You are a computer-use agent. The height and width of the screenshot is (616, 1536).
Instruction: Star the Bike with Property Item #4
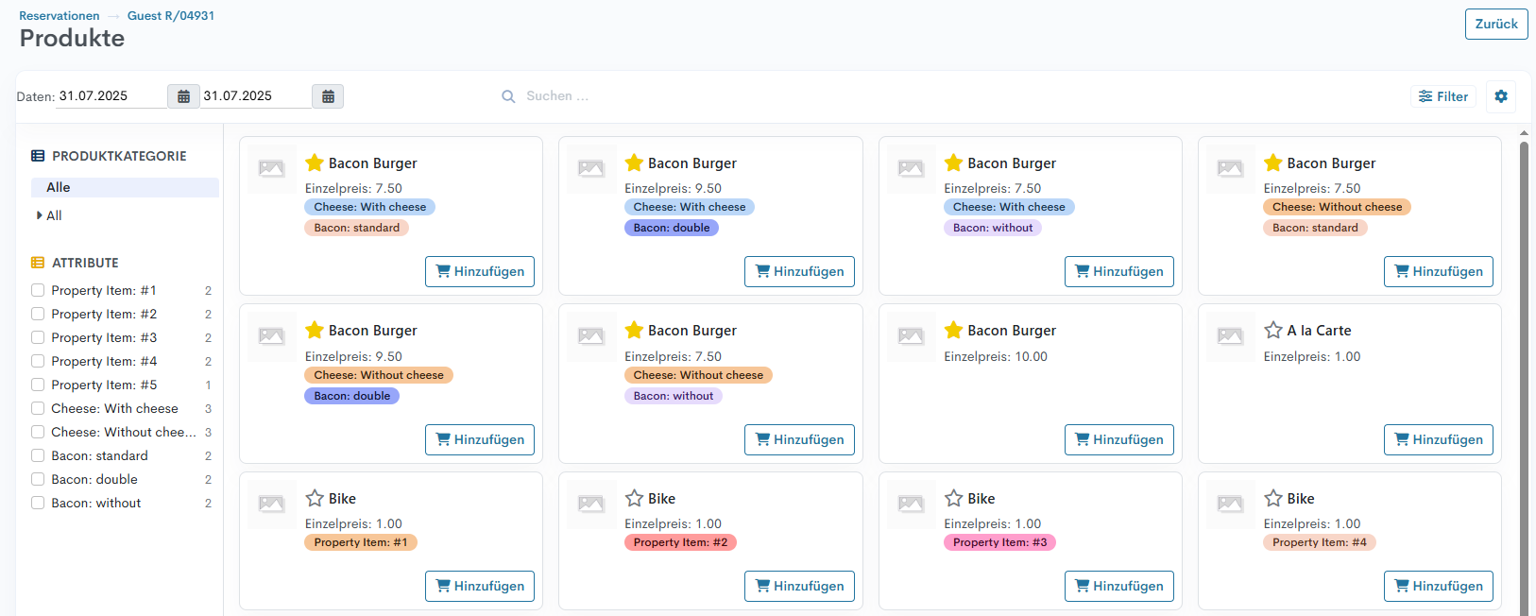coord(1272,499)
